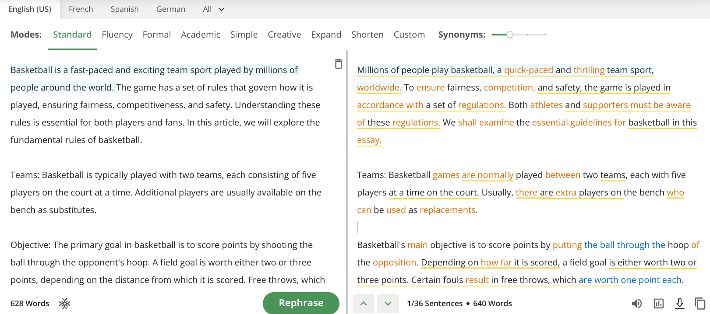This screenshot has height=314, width=710.
Task: Choose the Custom mode
Action: (x=409, y=35)
